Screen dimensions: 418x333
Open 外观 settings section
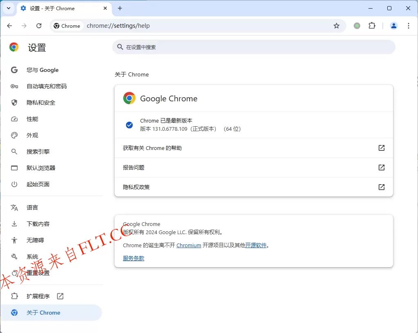[52, 135]
